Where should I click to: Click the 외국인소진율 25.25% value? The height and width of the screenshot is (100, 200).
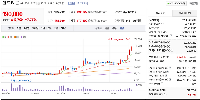tap(192, 51)
